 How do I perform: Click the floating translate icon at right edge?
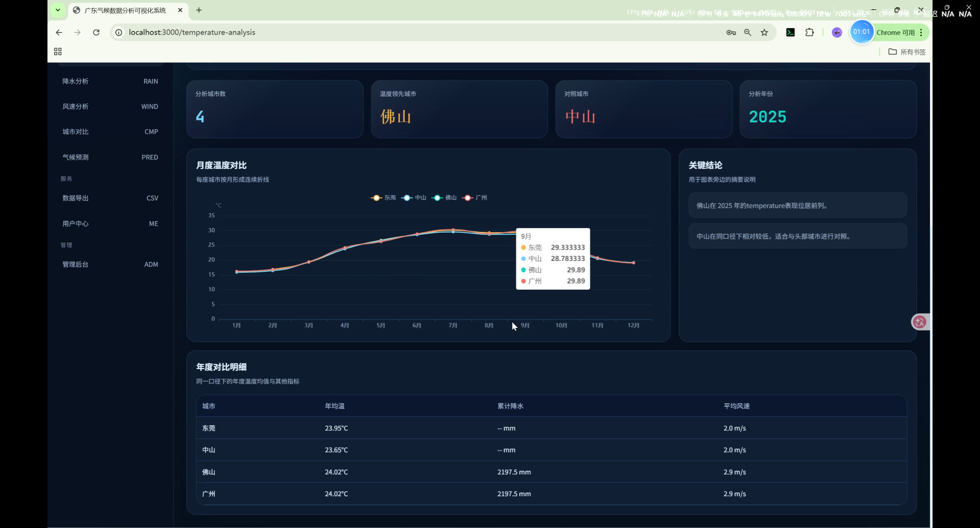point(920,322)
